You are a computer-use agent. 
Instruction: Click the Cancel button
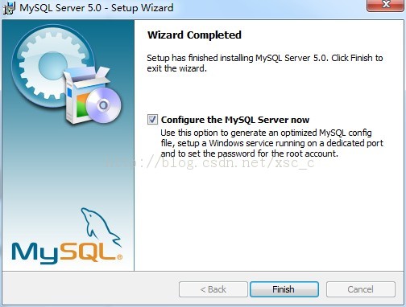click(361, 289)
